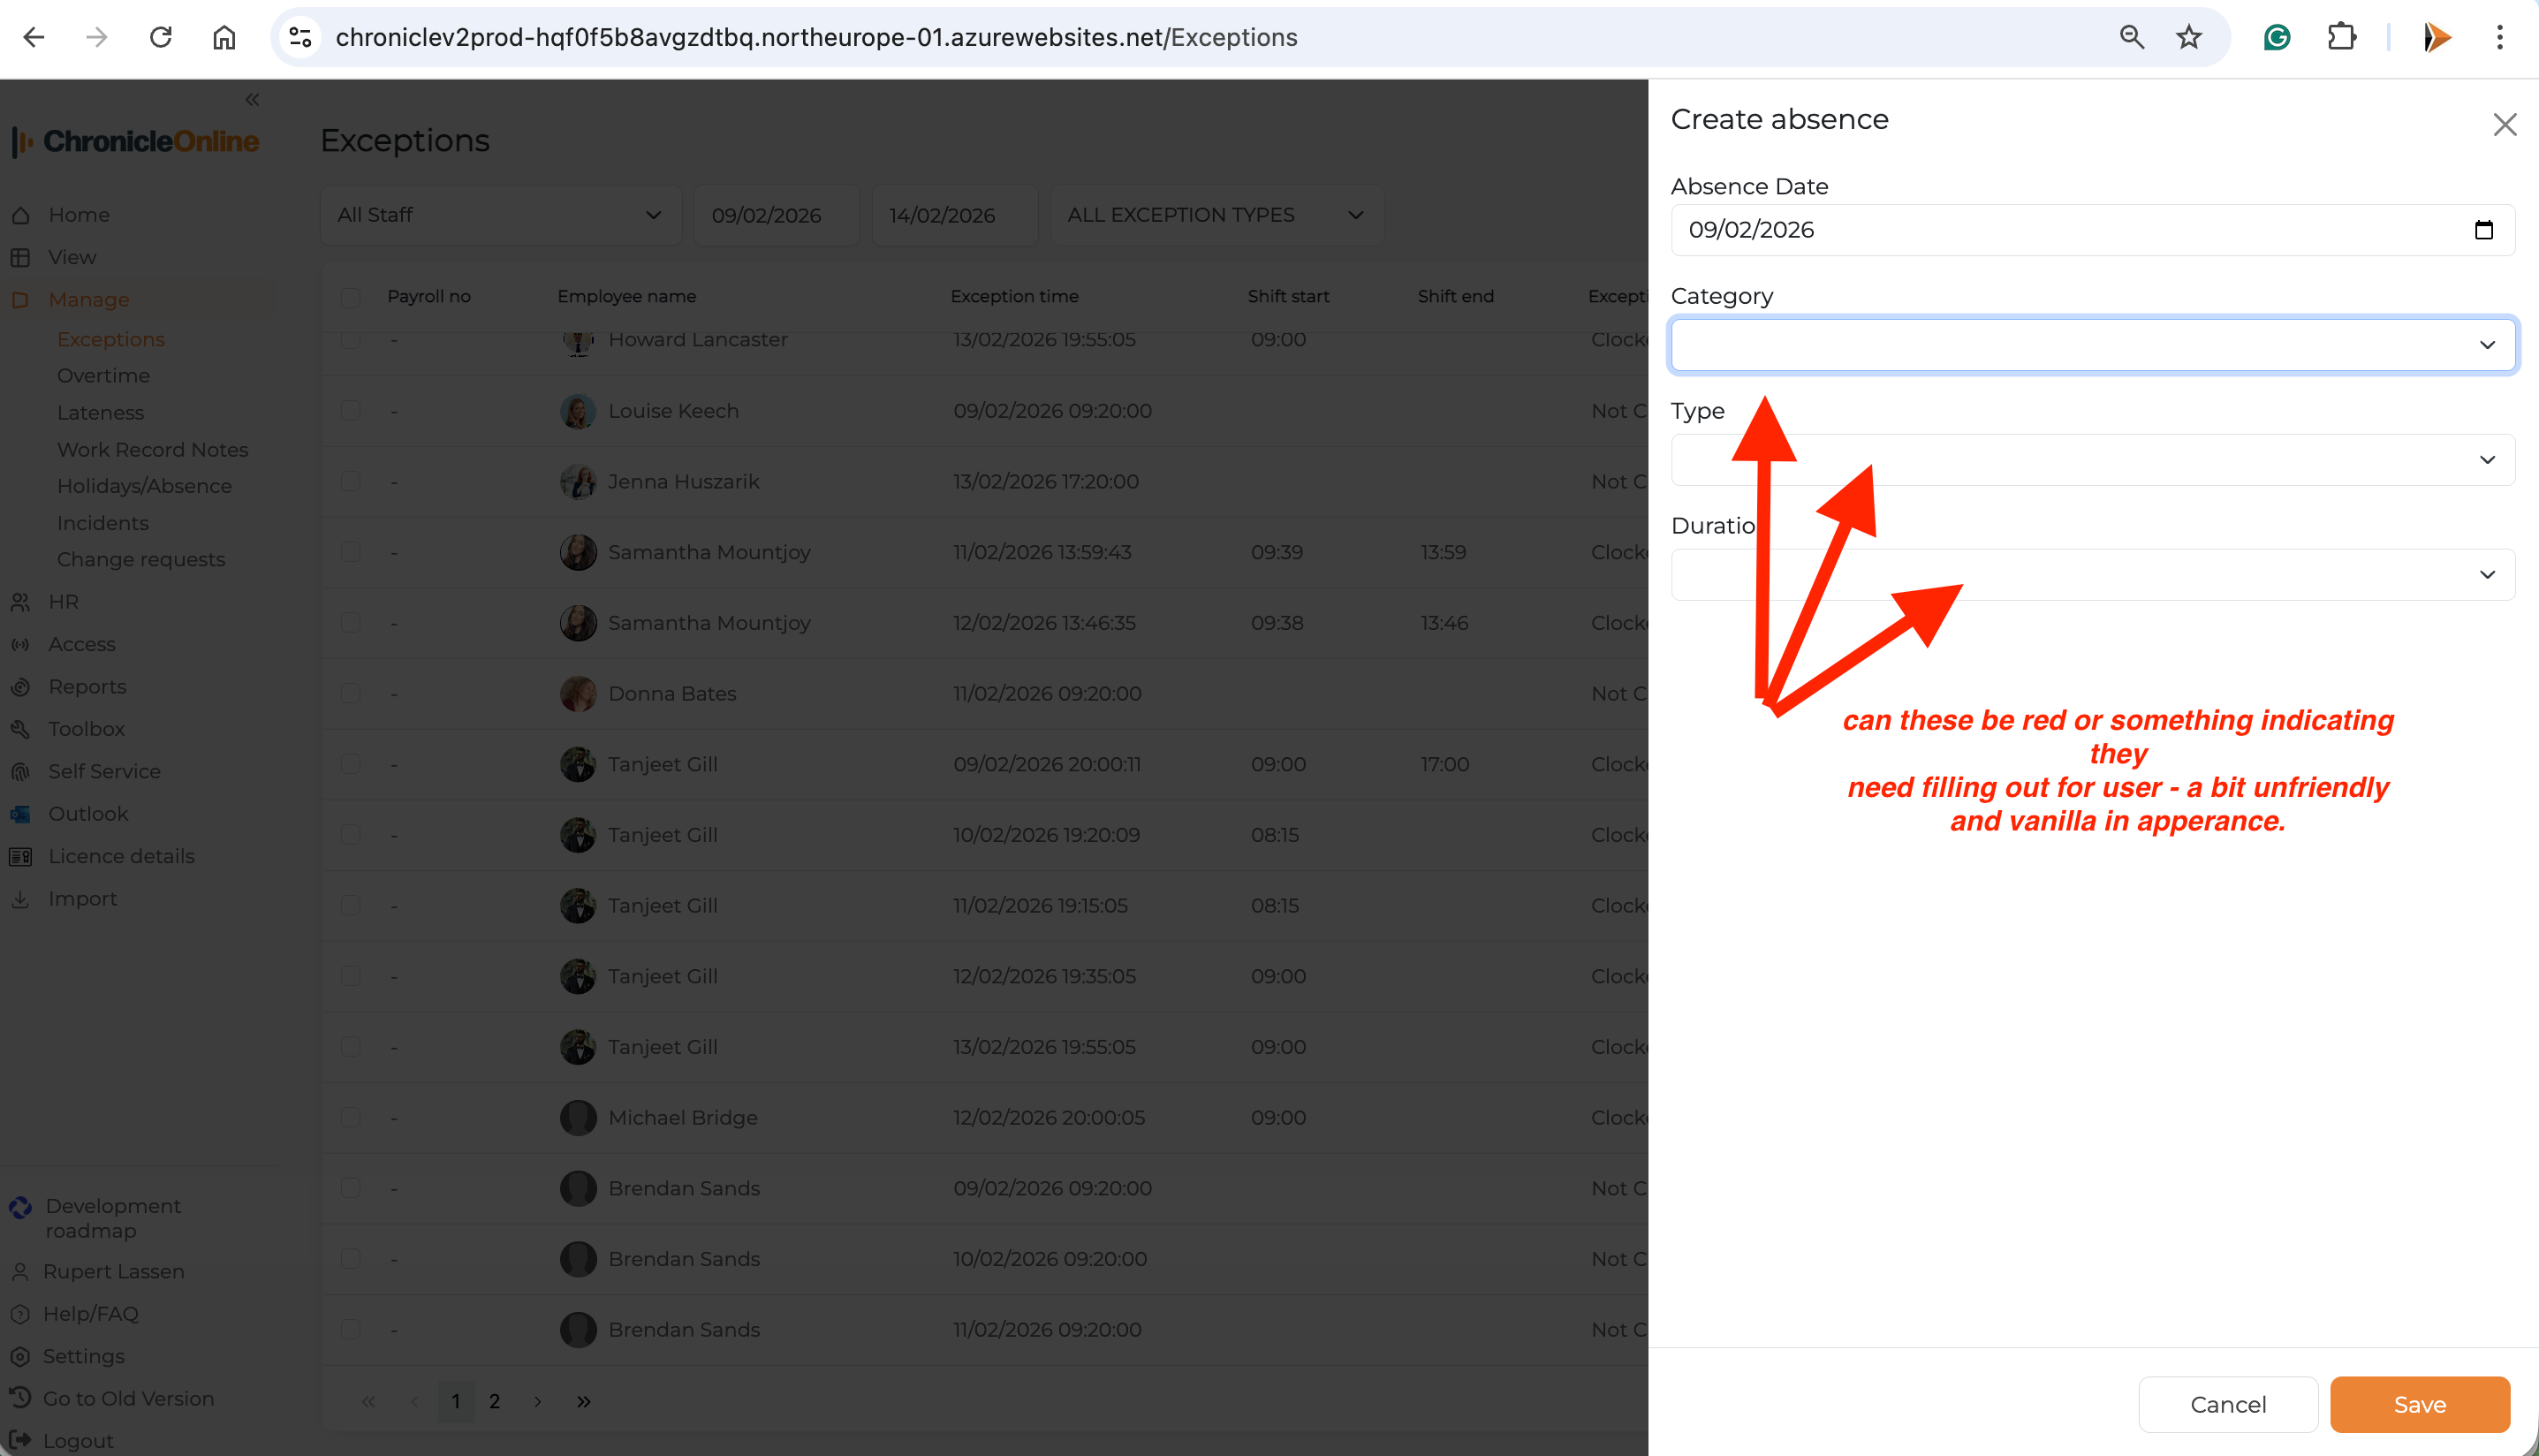The width and height of the screenshot is (2539, 1456).
Task: Click the browser forward arrow
Action: [97, 38]
